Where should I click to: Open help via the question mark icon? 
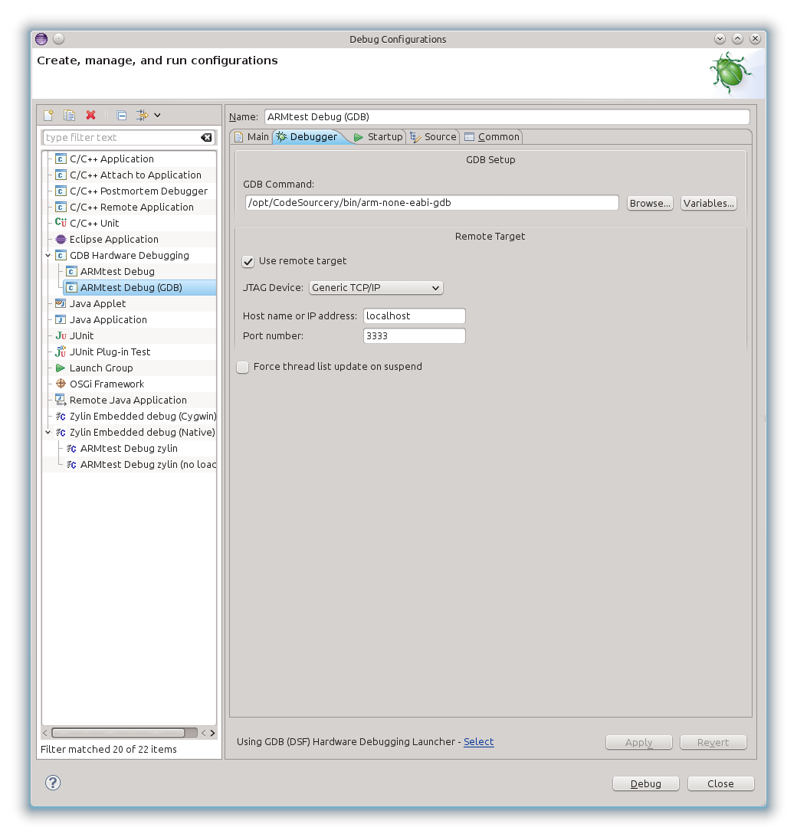pos(51,783)
